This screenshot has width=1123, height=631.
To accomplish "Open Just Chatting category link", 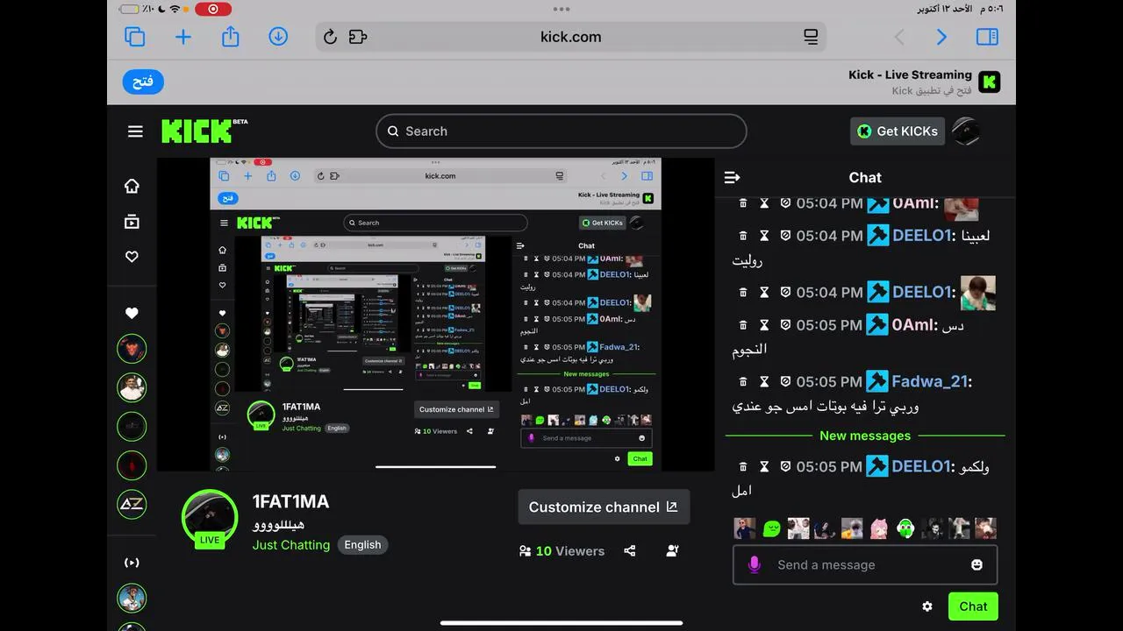I will click(291, 545).
